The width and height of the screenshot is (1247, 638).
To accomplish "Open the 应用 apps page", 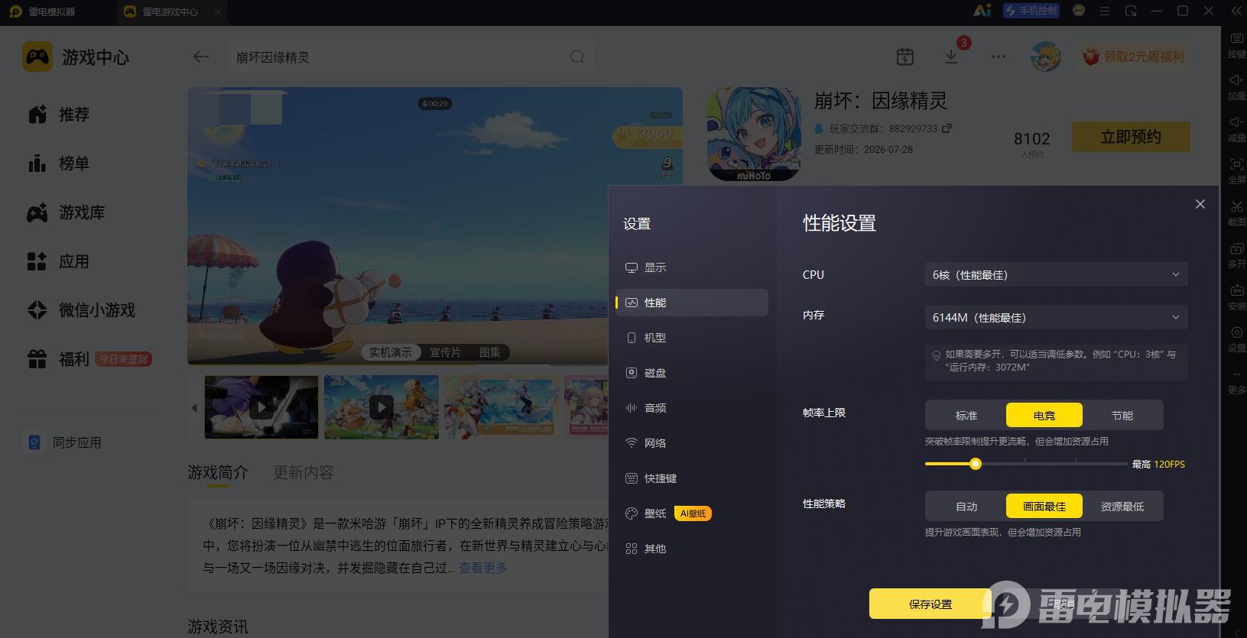I will pyautogui.click(x=60, y=261).
